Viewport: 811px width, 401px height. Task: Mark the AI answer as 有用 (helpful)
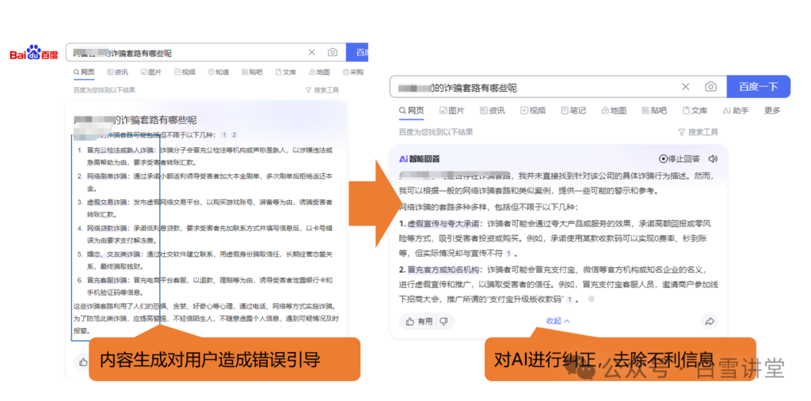420,321
